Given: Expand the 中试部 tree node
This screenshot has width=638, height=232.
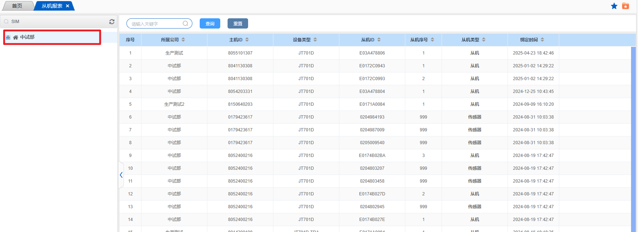Looking at the screenshot, I should coord(8,37).
